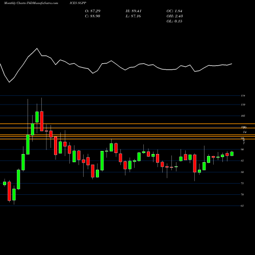Select the low value 'L: 87.16'
Viewport: 255px width, 255px height.
pos(134,16)
